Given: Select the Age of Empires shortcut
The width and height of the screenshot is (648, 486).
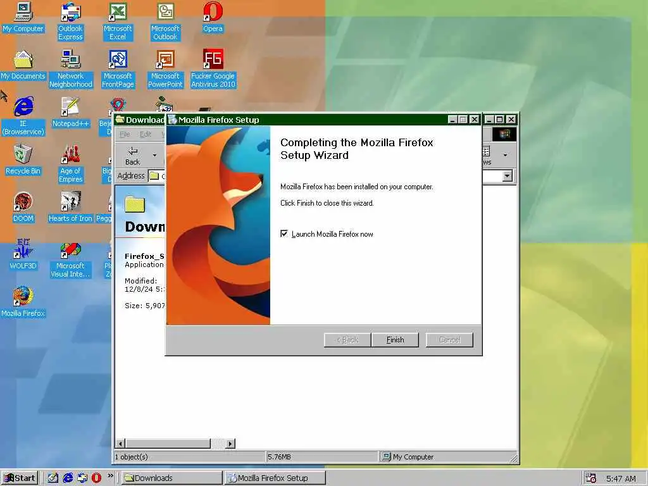Looking at the screenshot, I should [x=71, y=164].
